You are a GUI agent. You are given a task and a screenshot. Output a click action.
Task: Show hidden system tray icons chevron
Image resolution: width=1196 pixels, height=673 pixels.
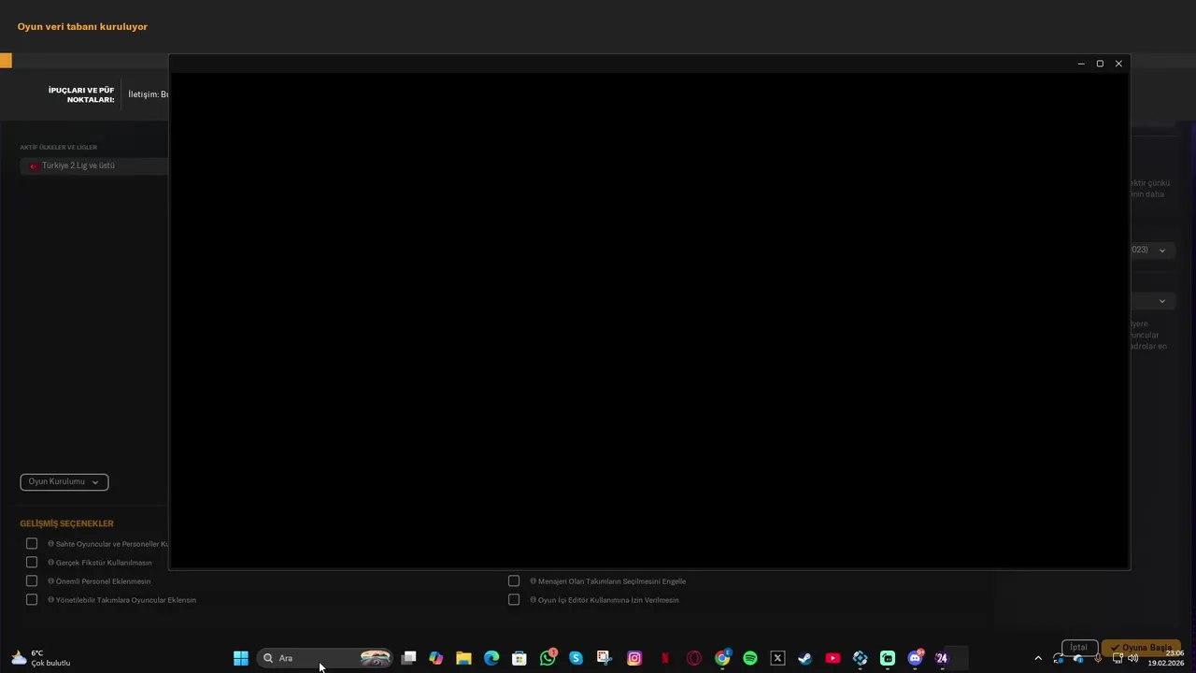pos(1038,658)
